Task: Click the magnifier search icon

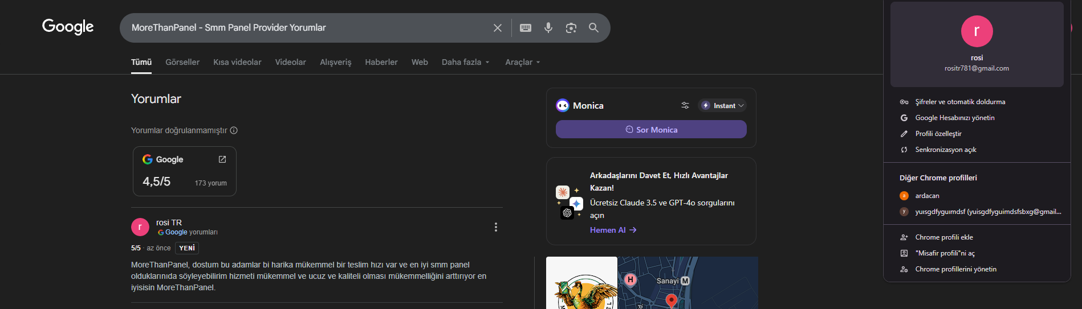Action: [593, 28]
